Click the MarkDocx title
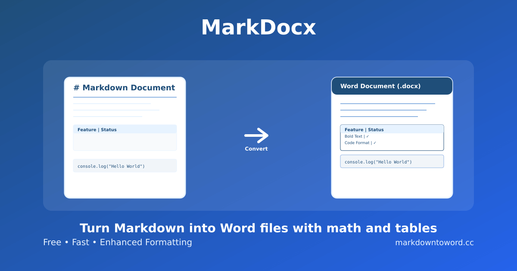 pyautogui.click(x=258, y=28)
